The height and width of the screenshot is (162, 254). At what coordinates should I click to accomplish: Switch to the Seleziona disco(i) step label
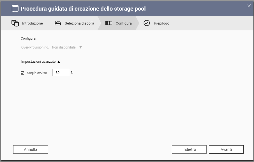click(x=79, y=23)
